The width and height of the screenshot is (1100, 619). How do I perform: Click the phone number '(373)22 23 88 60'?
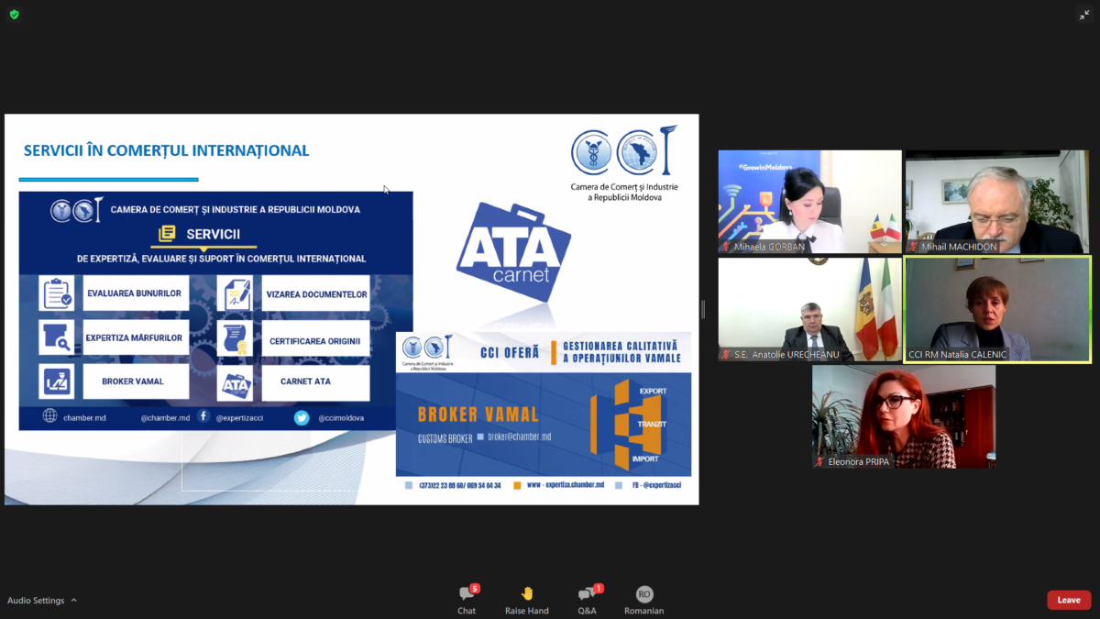click(440, 485)
